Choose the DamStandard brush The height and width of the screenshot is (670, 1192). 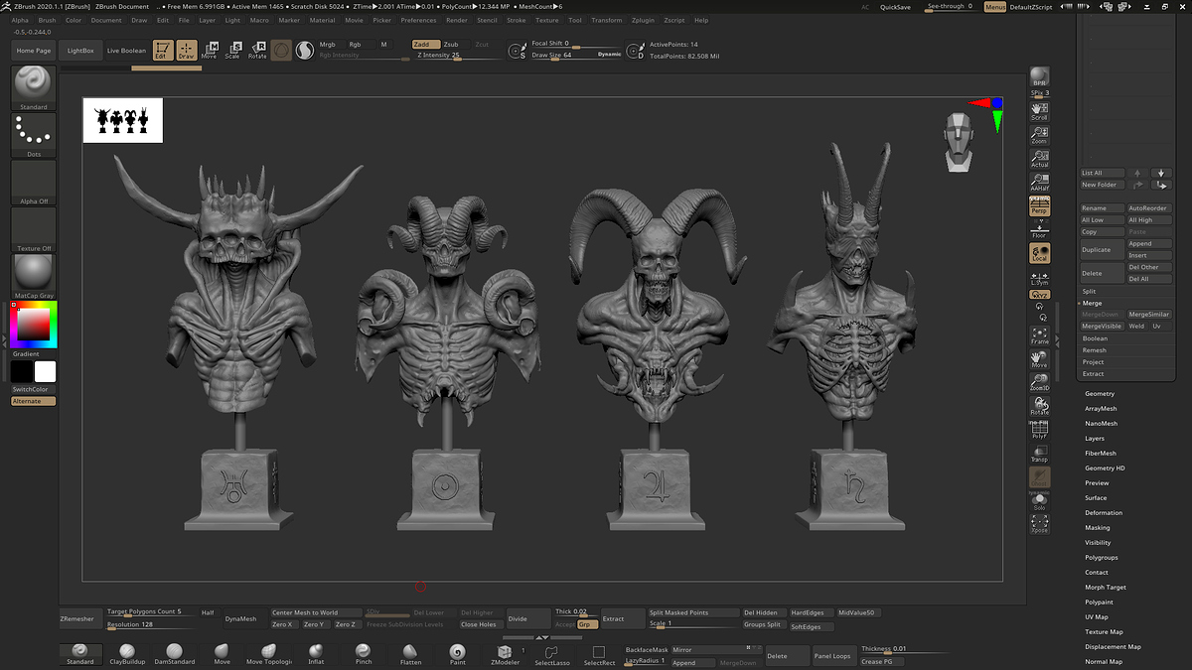[x=174, y=650]
